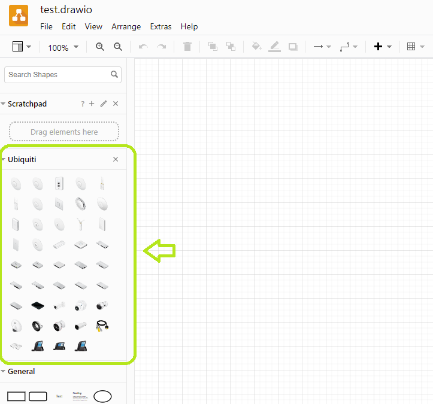433x404 pixels.
Task: Select the antenna access point in first row
Action: point(102,184)
